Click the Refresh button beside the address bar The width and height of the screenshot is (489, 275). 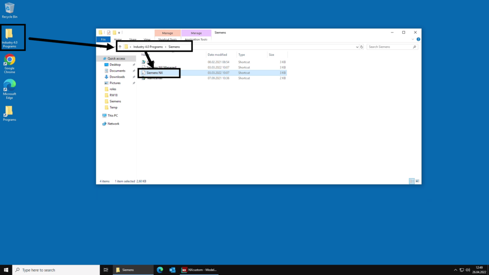coord(362,47)
